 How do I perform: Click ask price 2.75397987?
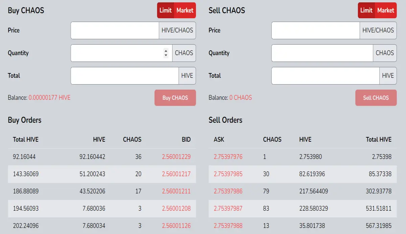click(228, 209)
